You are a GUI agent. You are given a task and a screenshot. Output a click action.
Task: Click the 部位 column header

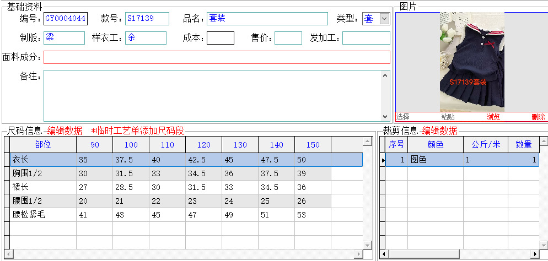[x=43, y=144]
